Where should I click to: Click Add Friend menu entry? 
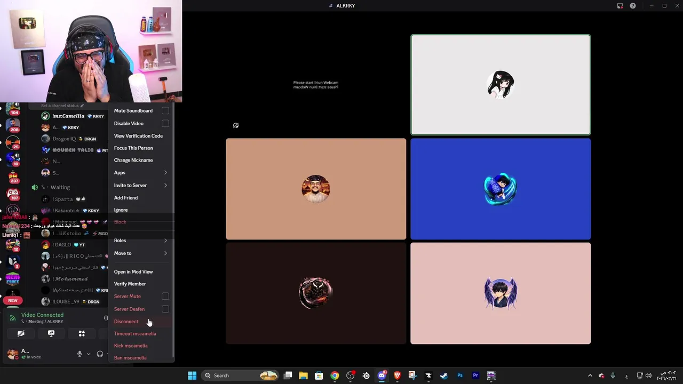pos(126,198)
